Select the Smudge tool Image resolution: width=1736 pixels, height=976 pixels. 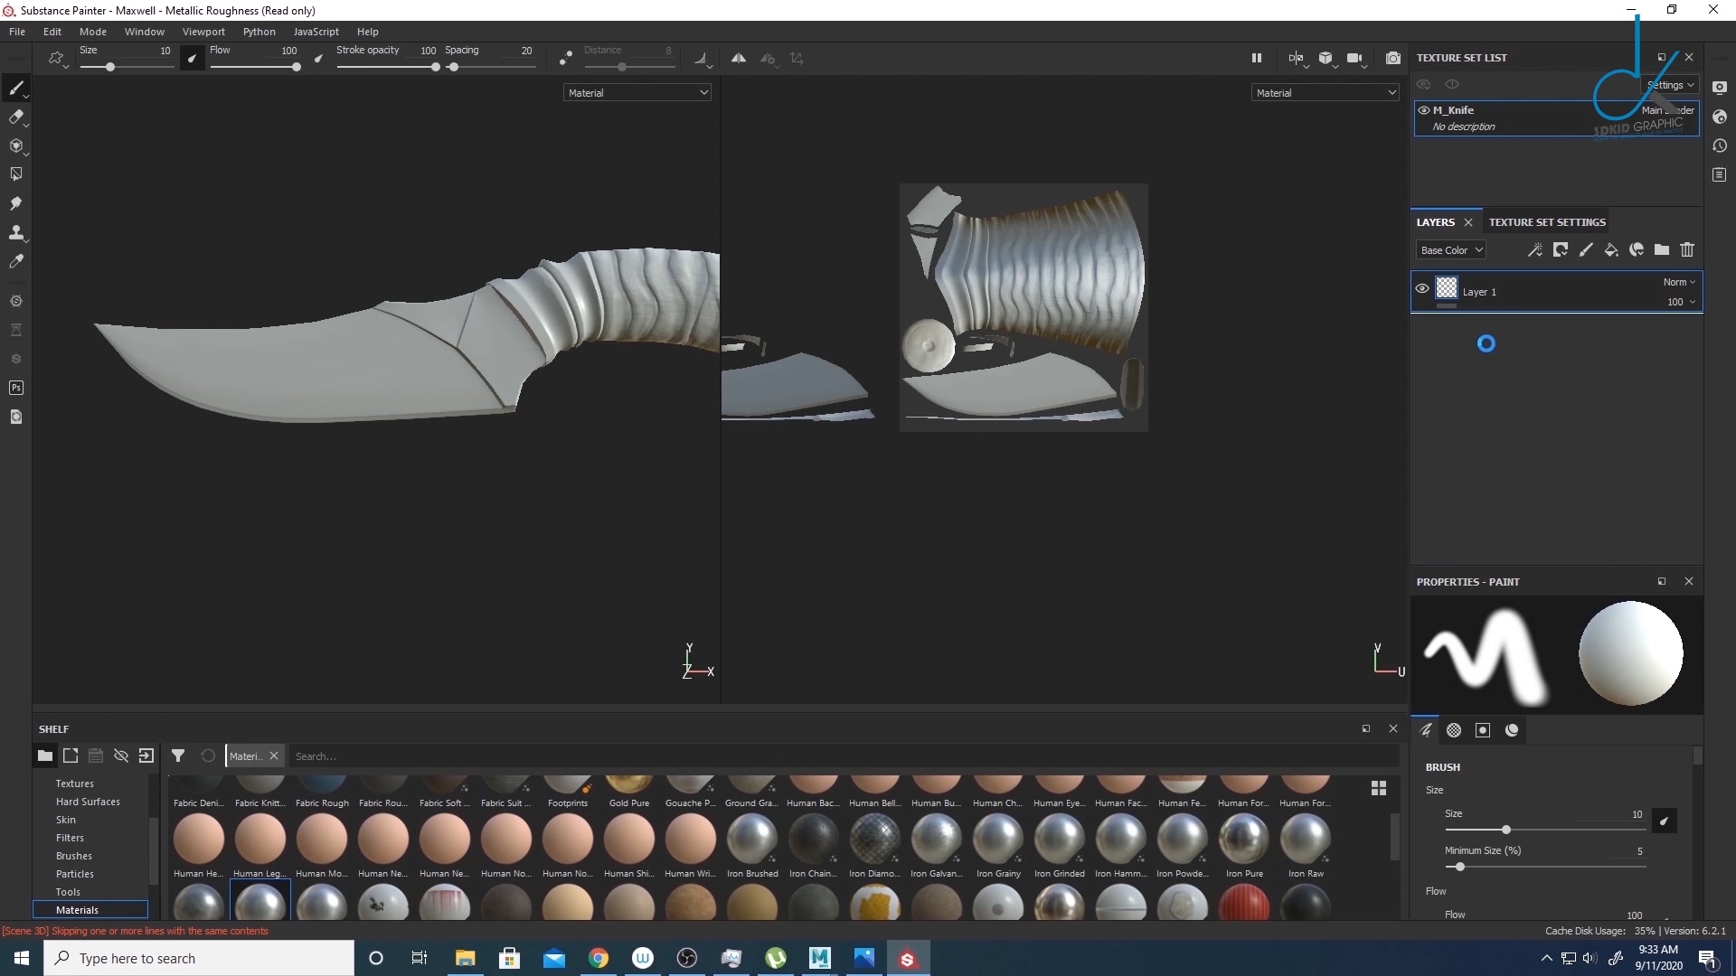(15, 203)
